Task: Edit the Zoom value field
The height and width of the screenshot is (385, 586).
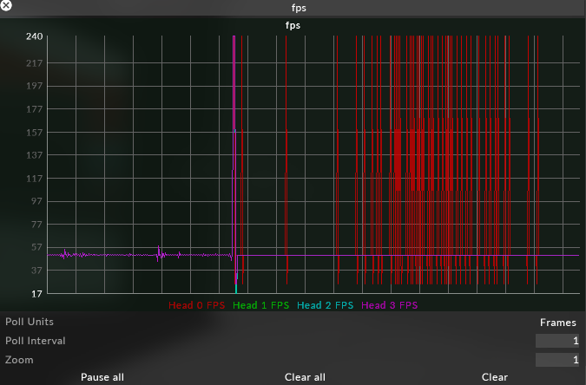Action: (x=557, y=360)
